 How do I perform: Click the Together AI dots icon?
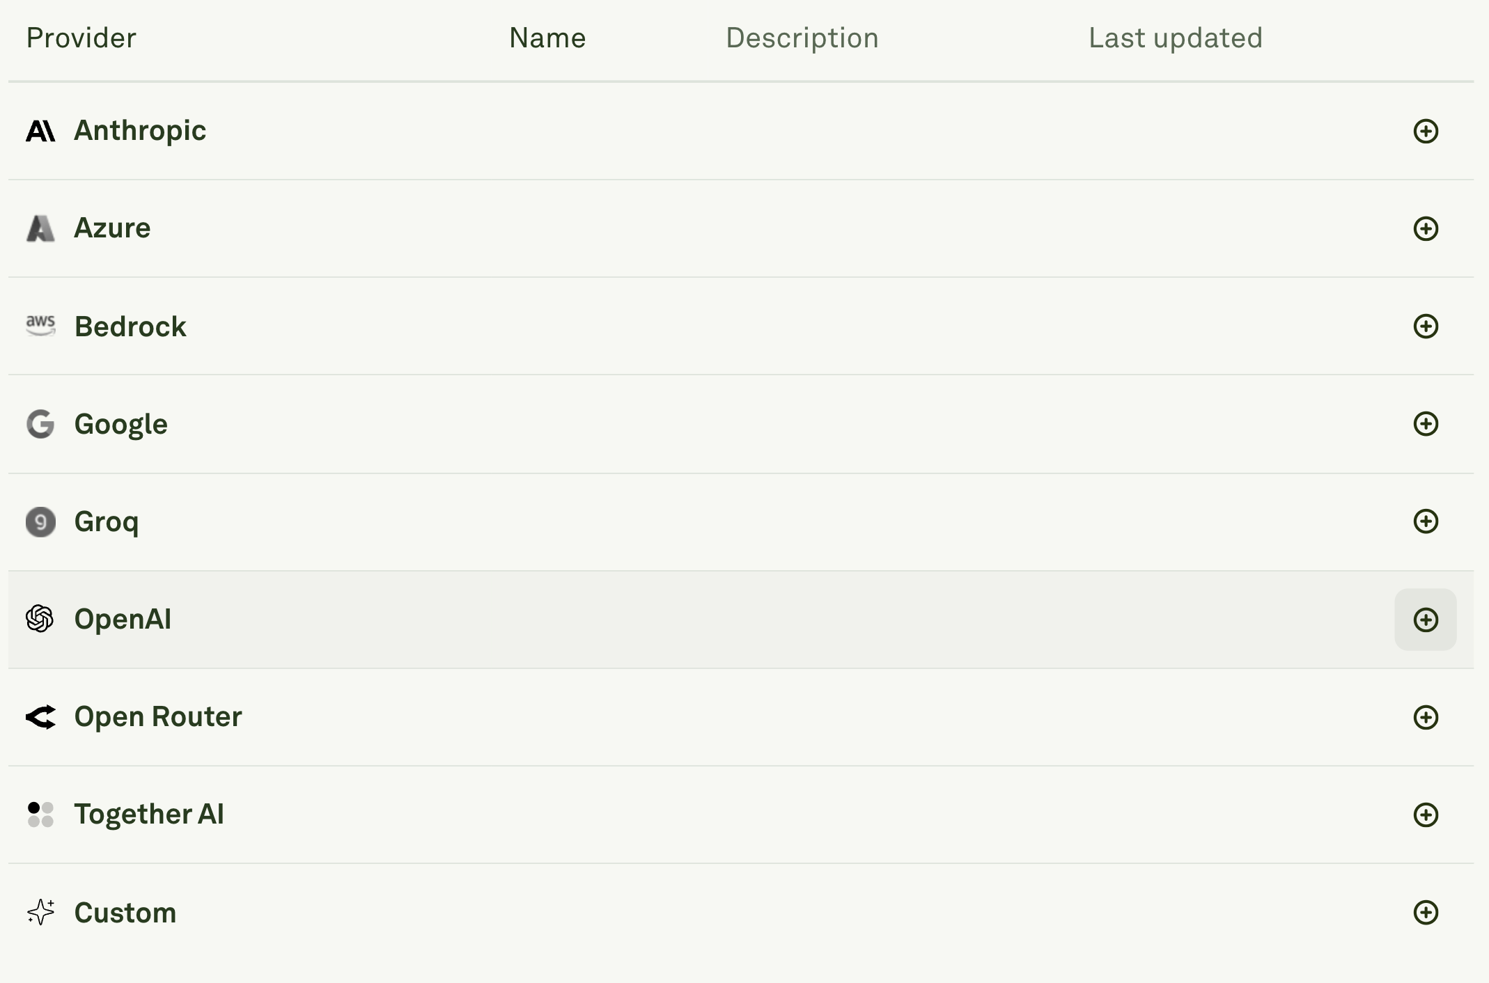40,815
